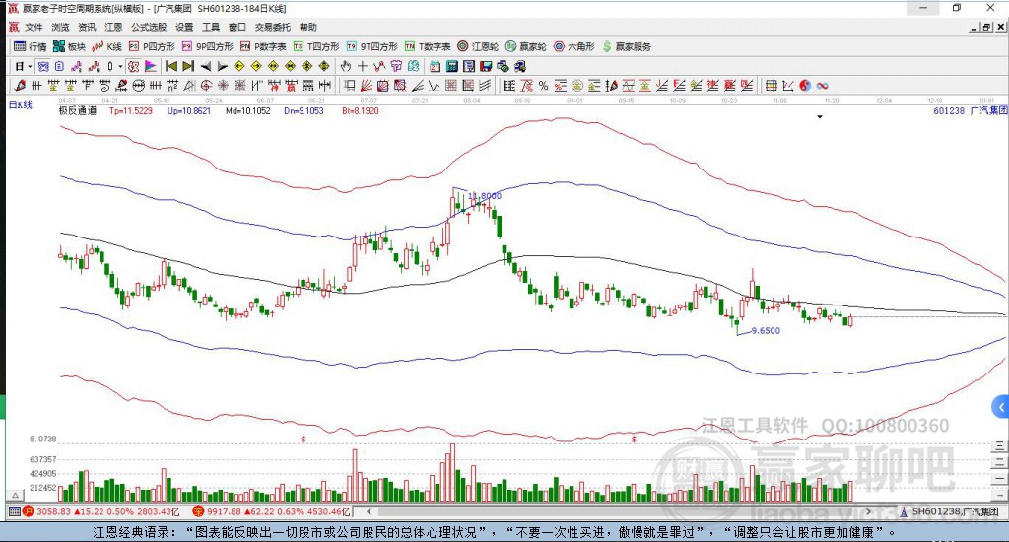1009x542 pixels.
Task: Select the red pencil drawing tool
Action: pos(20,86)
